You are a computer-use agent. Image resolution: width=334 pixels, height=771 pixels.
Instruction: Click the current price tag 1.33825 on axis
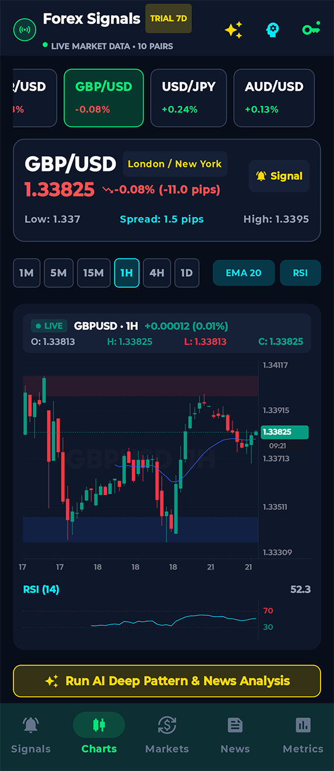click(284, 432)
